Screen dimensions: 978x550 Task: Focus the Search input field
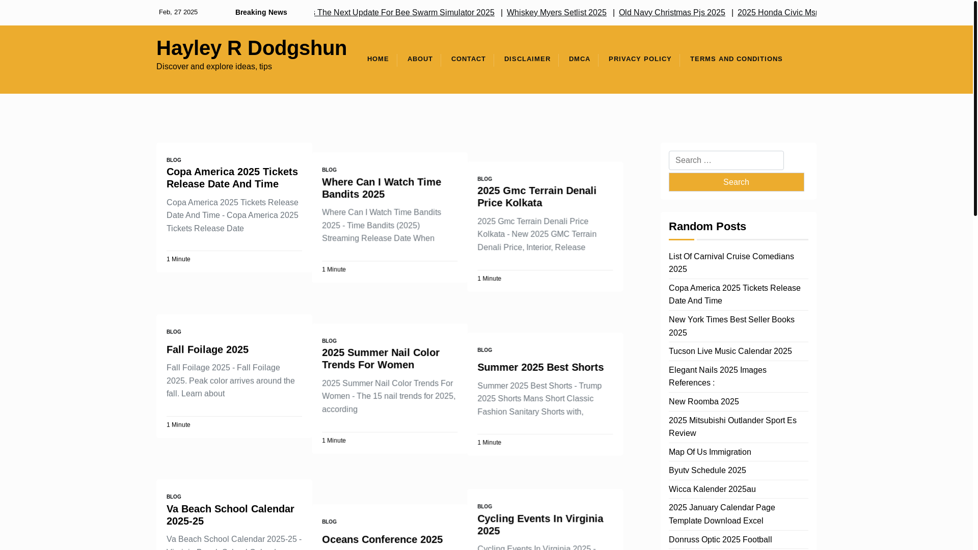tap(726, 160)
